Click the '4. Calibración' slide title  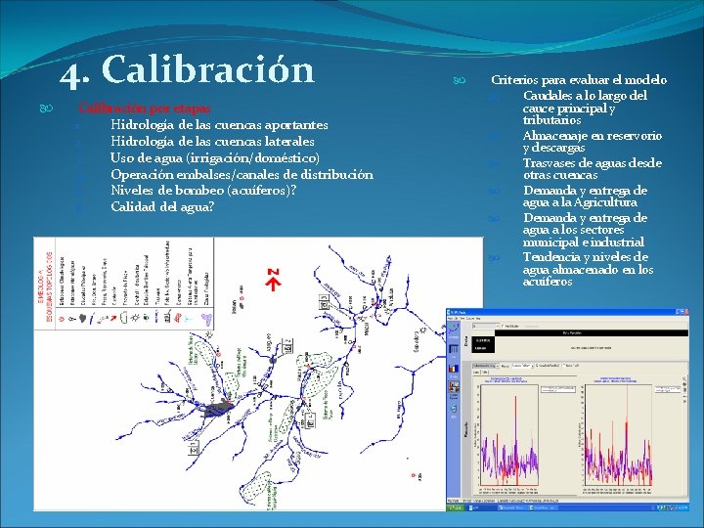point(187,69)
